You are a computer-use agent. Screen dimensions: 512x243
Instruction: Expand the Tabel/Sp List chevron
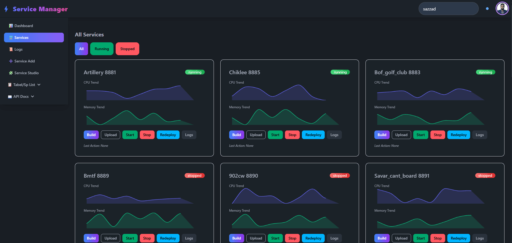coord(39,85)
